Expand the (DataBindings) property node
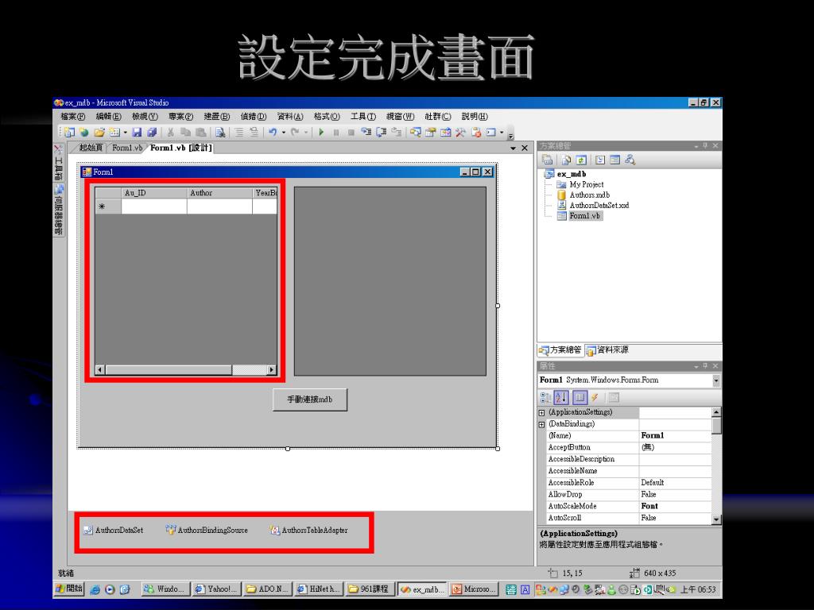Image resolution: width=814 pixels, height=610 pixels. (541, 424)
